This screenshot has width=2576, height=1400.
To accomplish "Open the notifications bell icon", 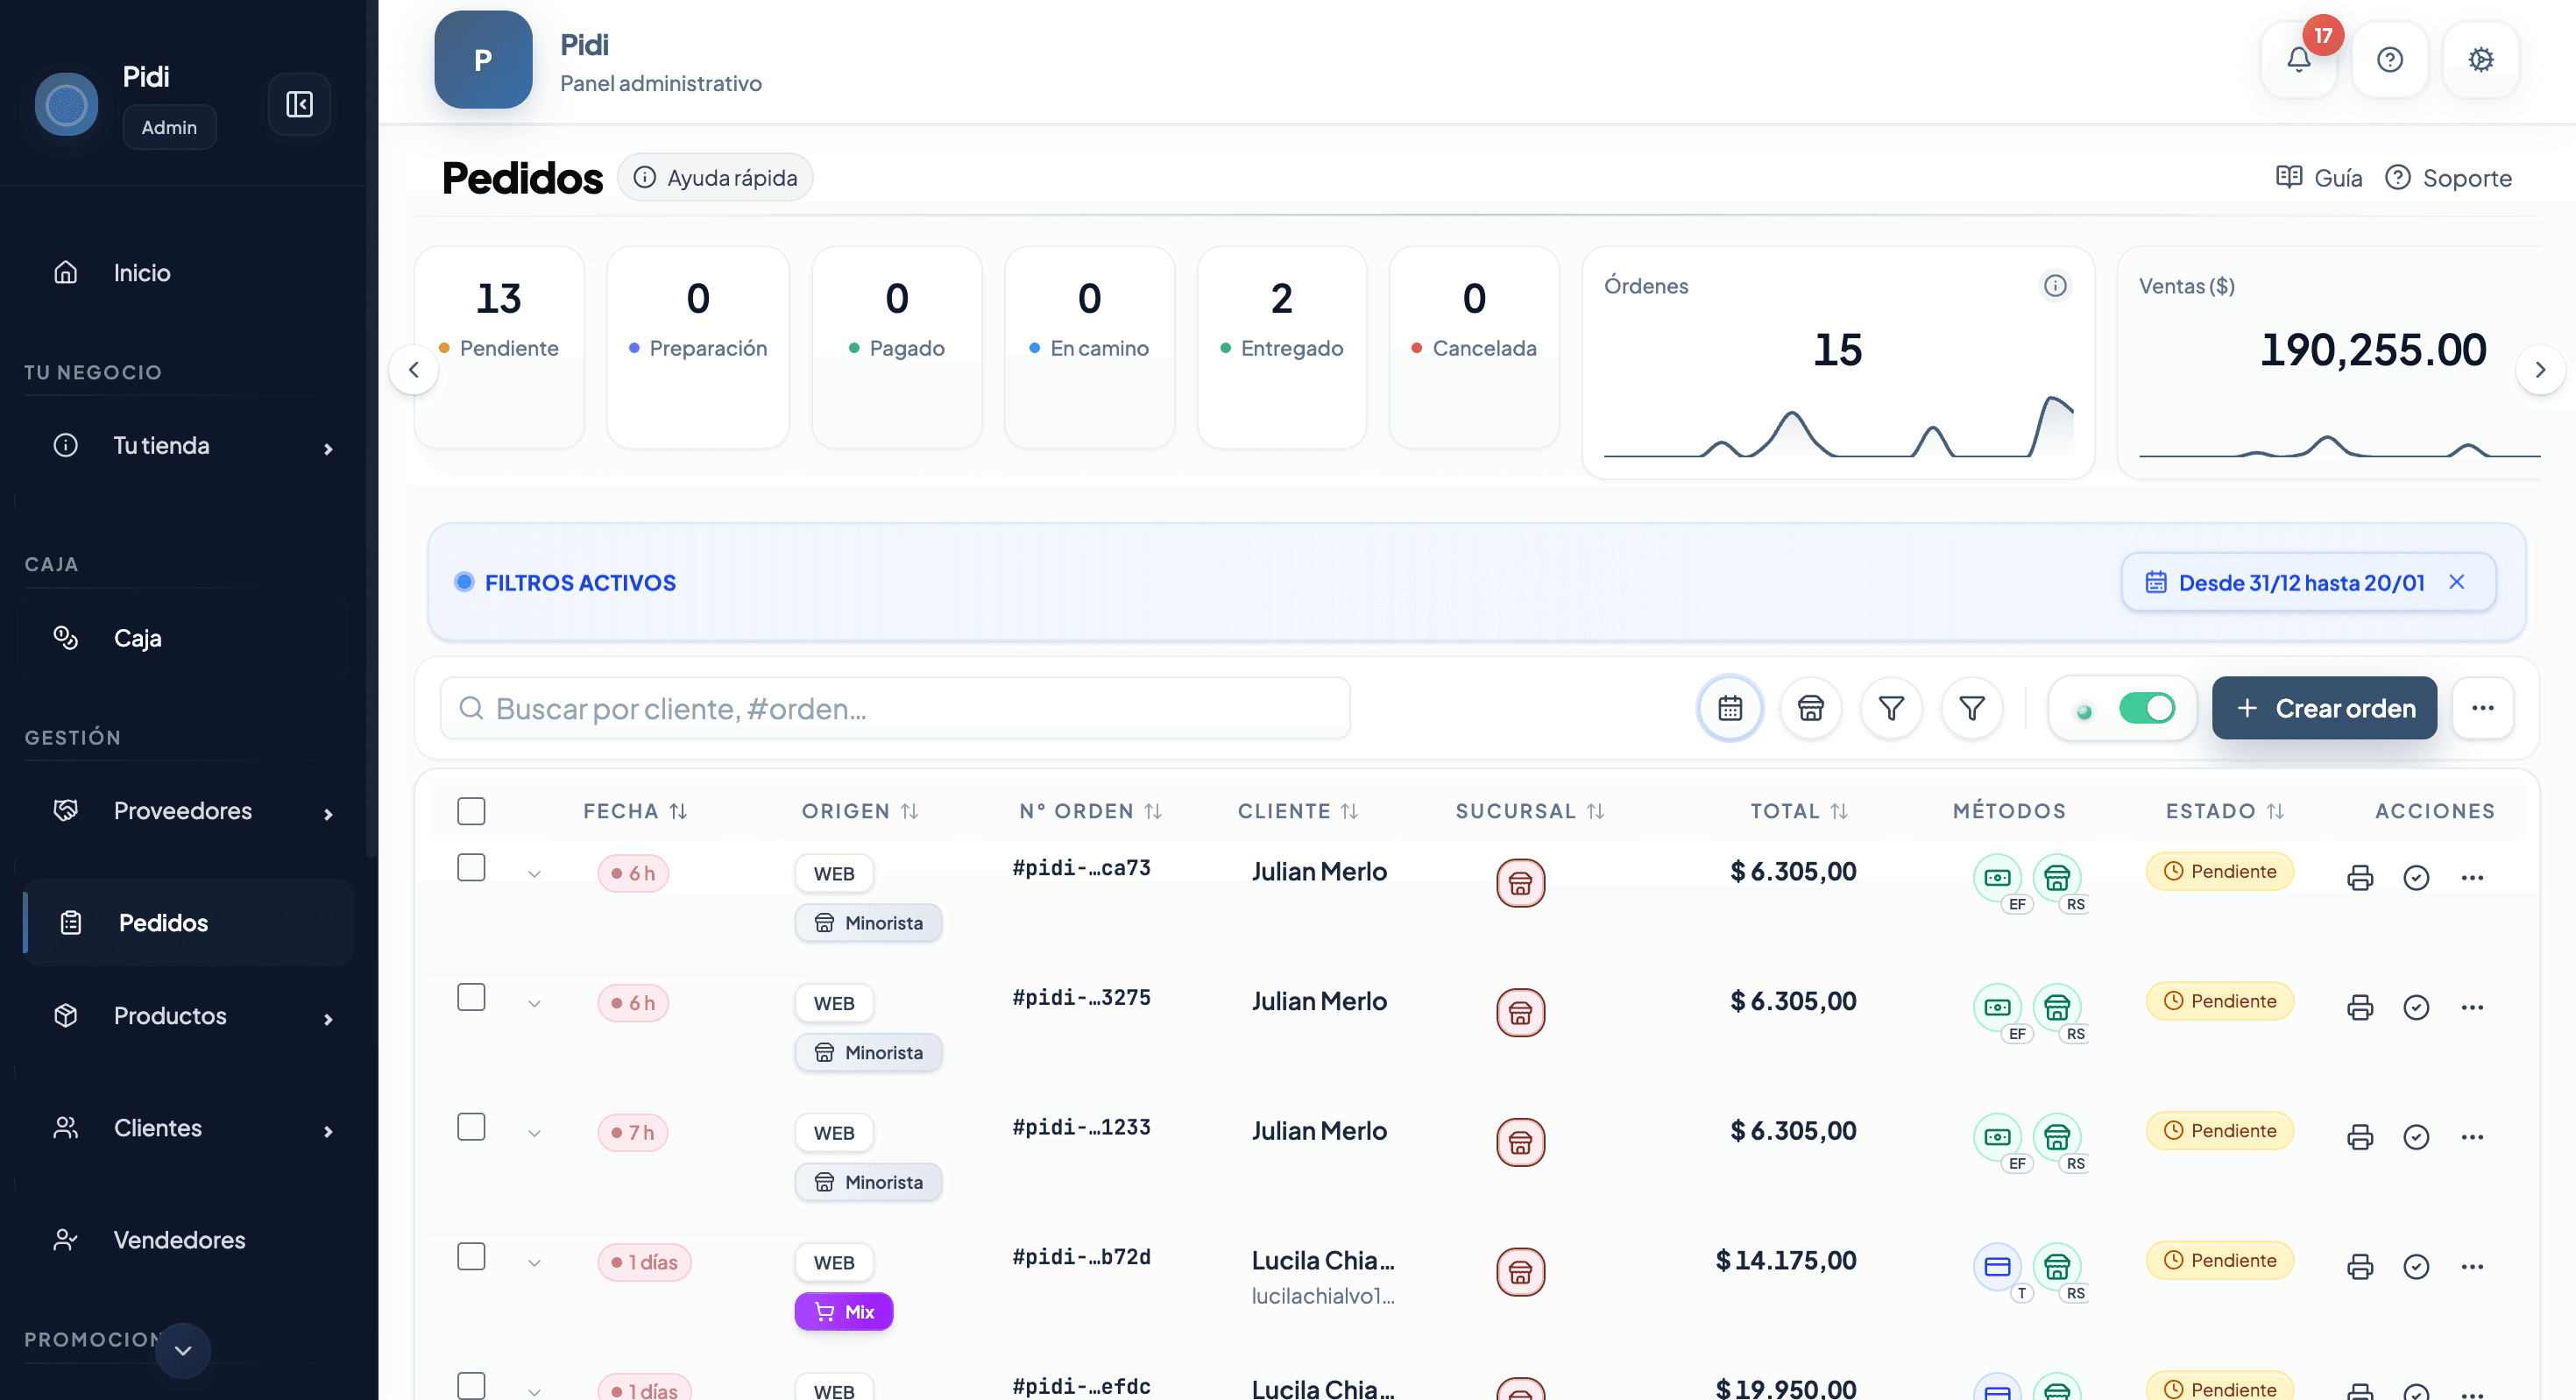I will [x=2298, y=60].
